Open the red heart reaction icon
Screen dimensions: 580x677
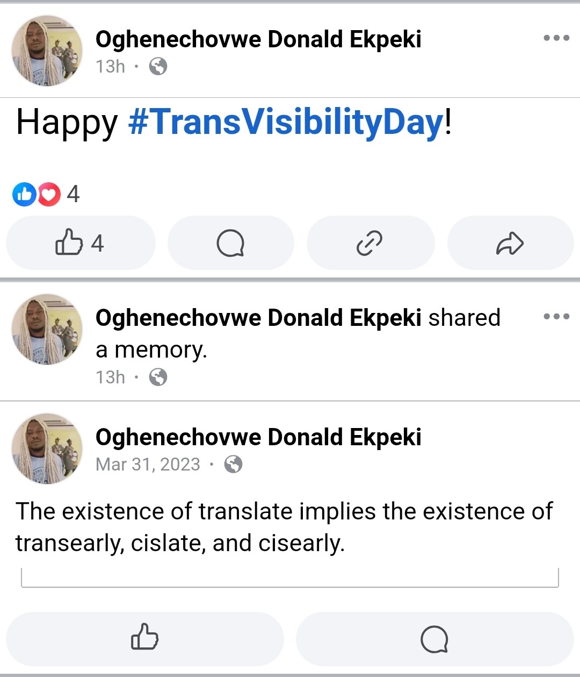point(49,195)
